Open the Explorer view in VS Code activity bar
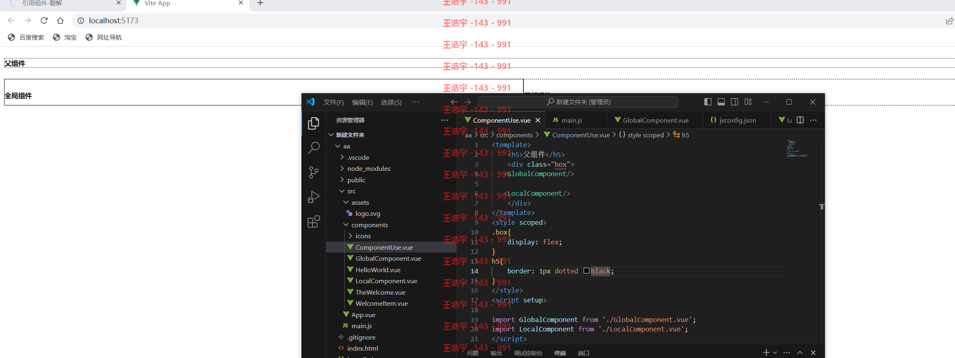 click(x=313, y=123)
